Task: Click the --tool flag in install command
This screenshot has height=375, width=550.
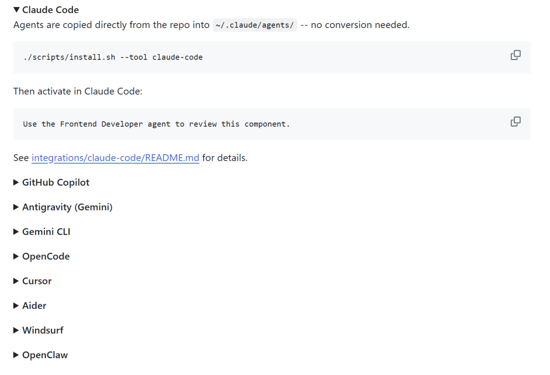Action: (x=133, y=57)
